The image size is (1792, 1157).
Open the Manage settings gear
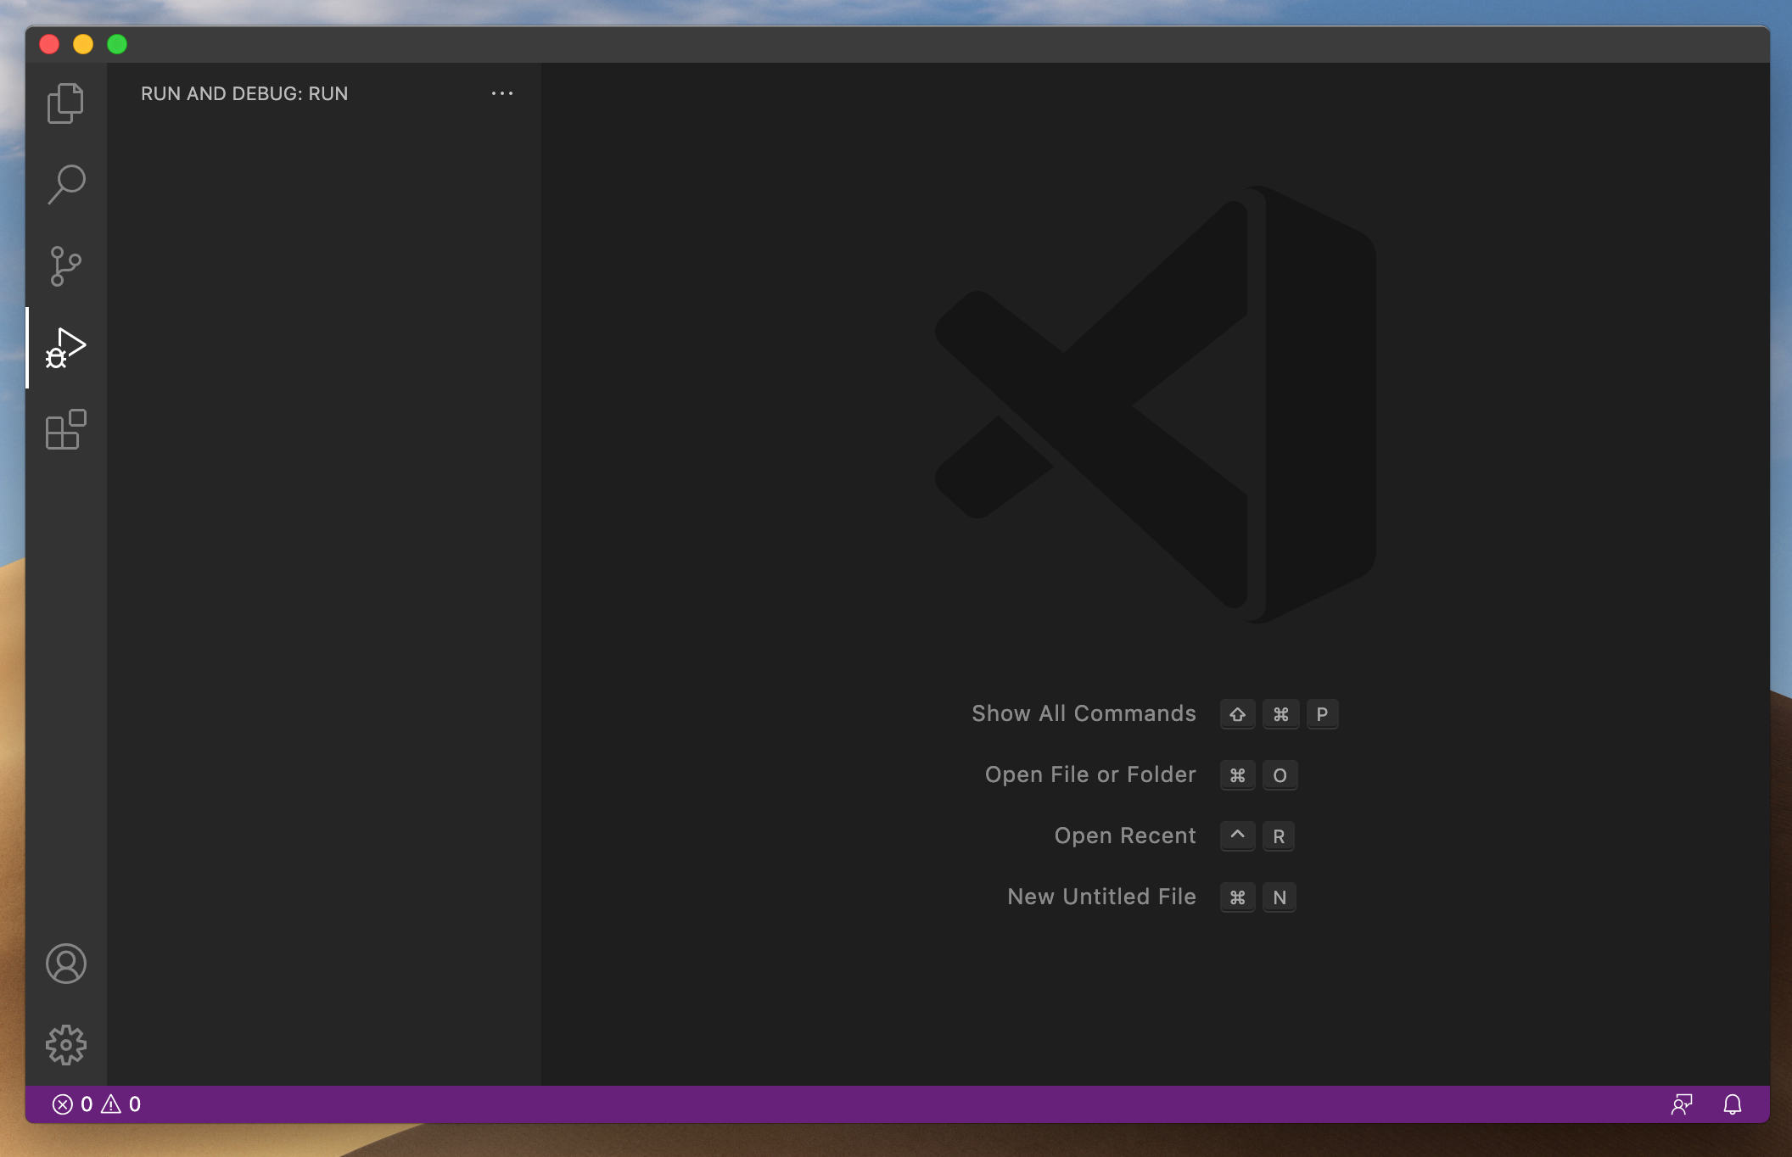[66, 1046]
